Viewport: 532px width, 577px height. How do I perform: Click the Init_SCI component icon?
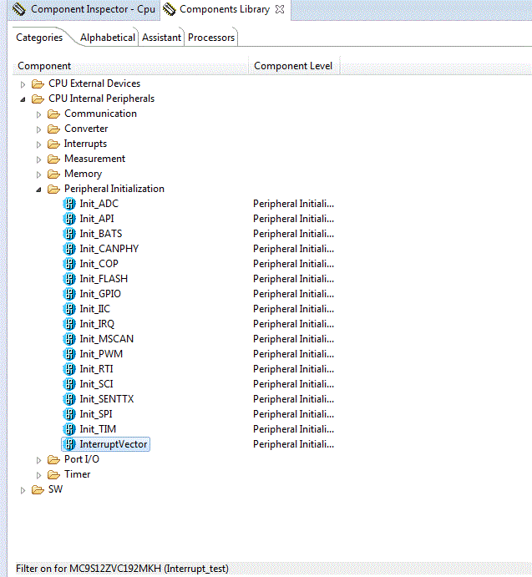tap(69, 384)
